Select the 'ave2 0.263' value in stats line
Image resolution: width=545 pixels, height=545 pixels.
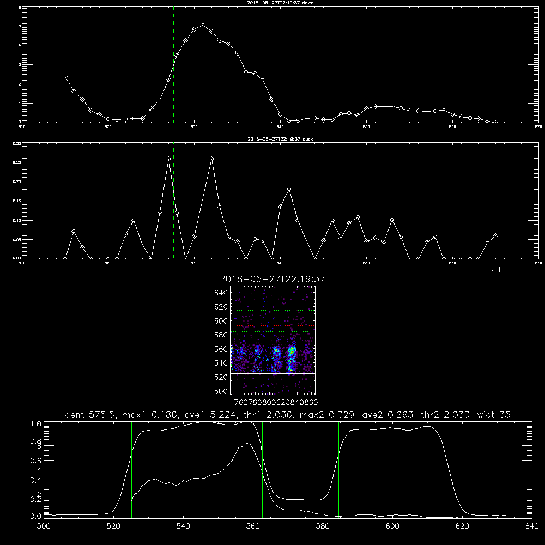click(x=388, y=415)
